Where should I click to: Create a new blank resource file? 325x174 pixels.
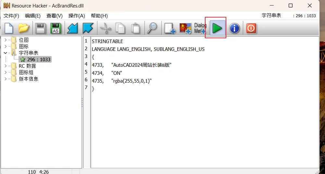9,28
